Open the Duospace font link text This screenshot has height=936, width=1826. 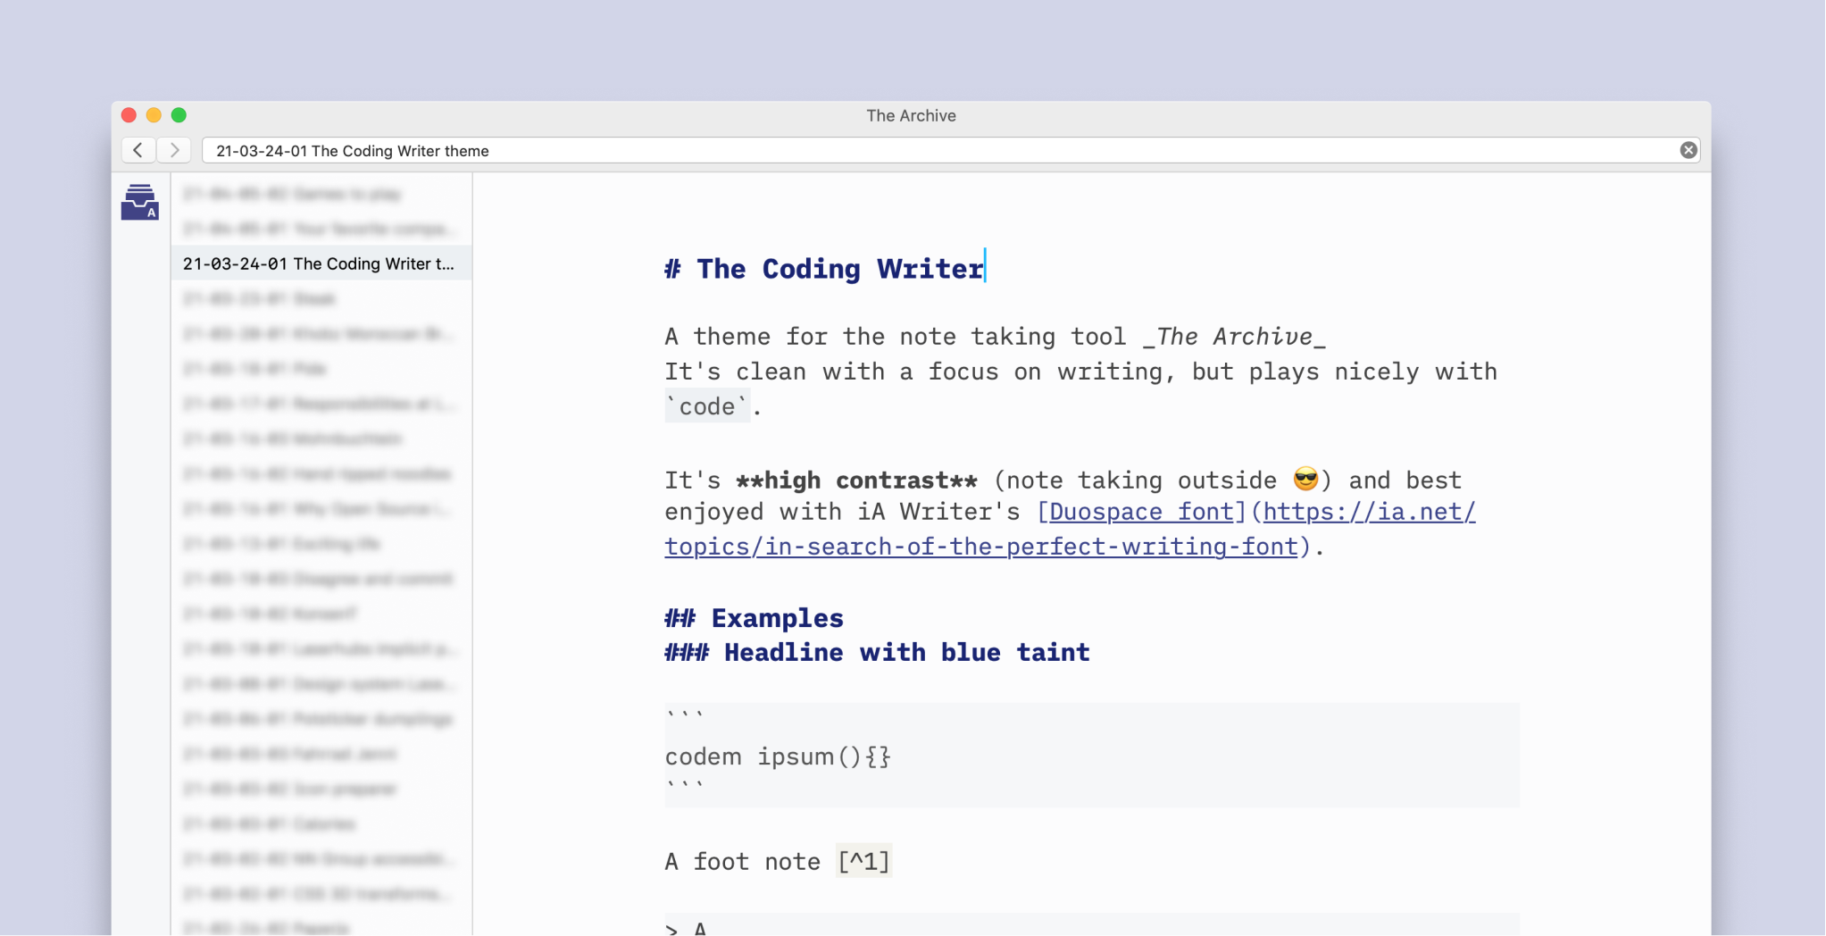tap(1141, 512)
